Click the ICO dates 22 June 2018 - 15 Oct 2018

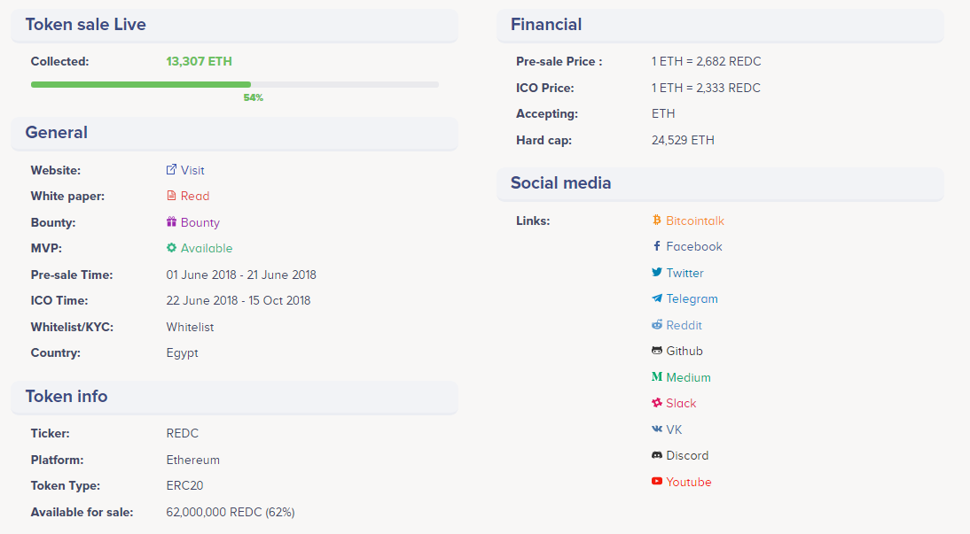click(x=239, y=300)
